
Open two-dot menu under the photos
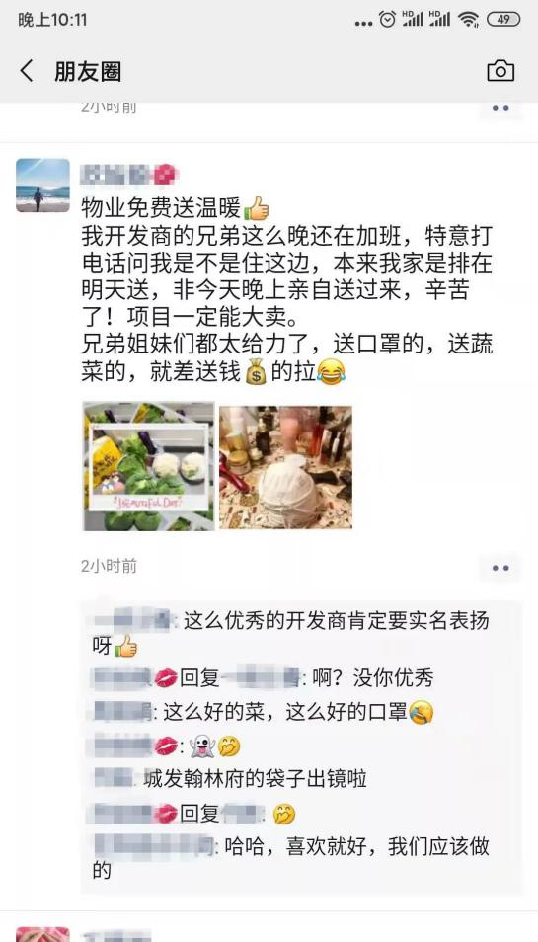click(500, 568)
